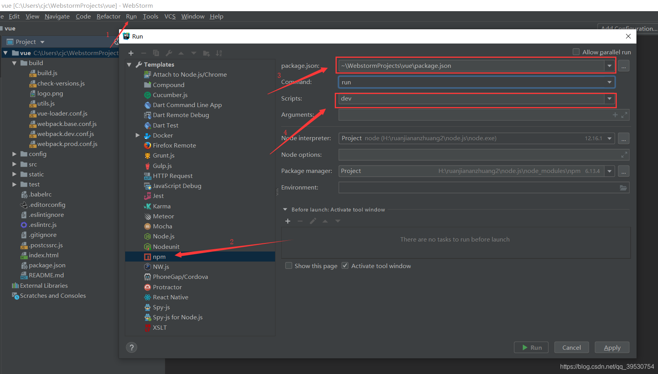Image resolution: width=658 pixels, height=374 pixels.
Task: Create a new configuration folder
Action: point(206,53)
